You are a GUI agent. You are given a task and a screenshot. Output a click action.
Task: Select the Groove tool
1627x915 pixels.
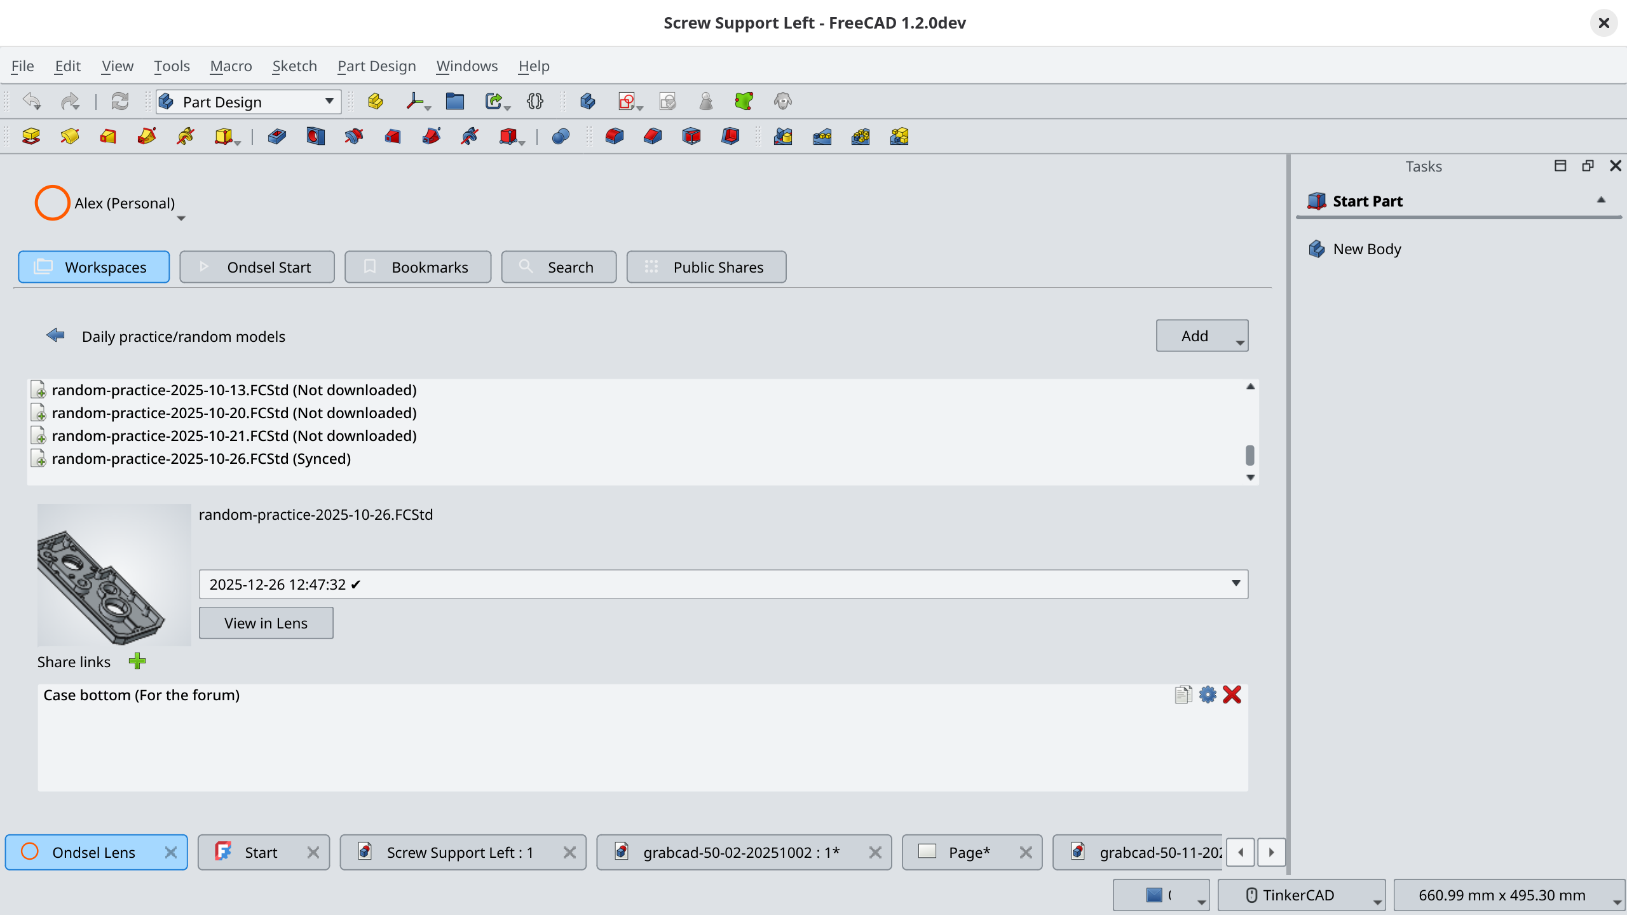coord(354,137)
